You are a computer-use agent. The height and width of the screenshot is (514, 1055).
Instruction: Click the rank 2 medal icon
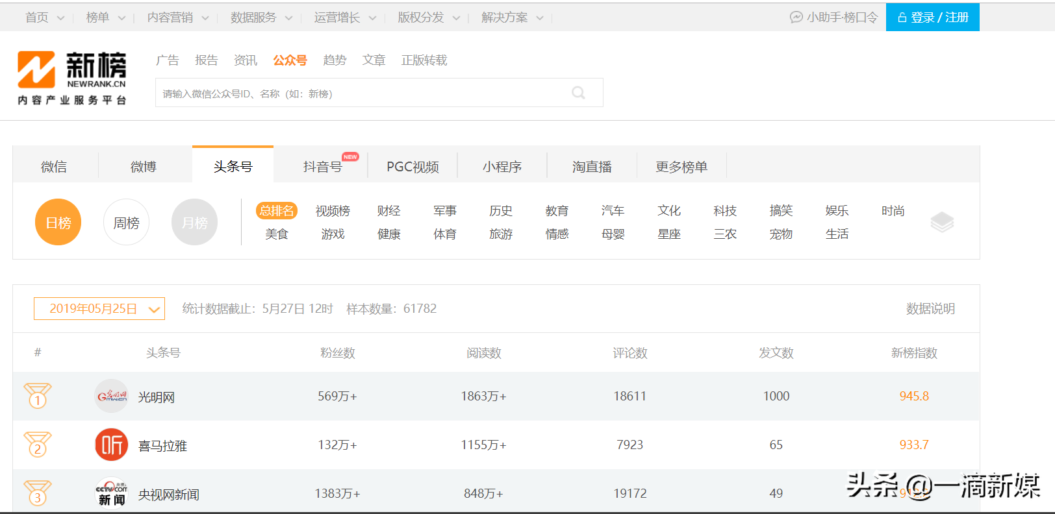point(38,445)
